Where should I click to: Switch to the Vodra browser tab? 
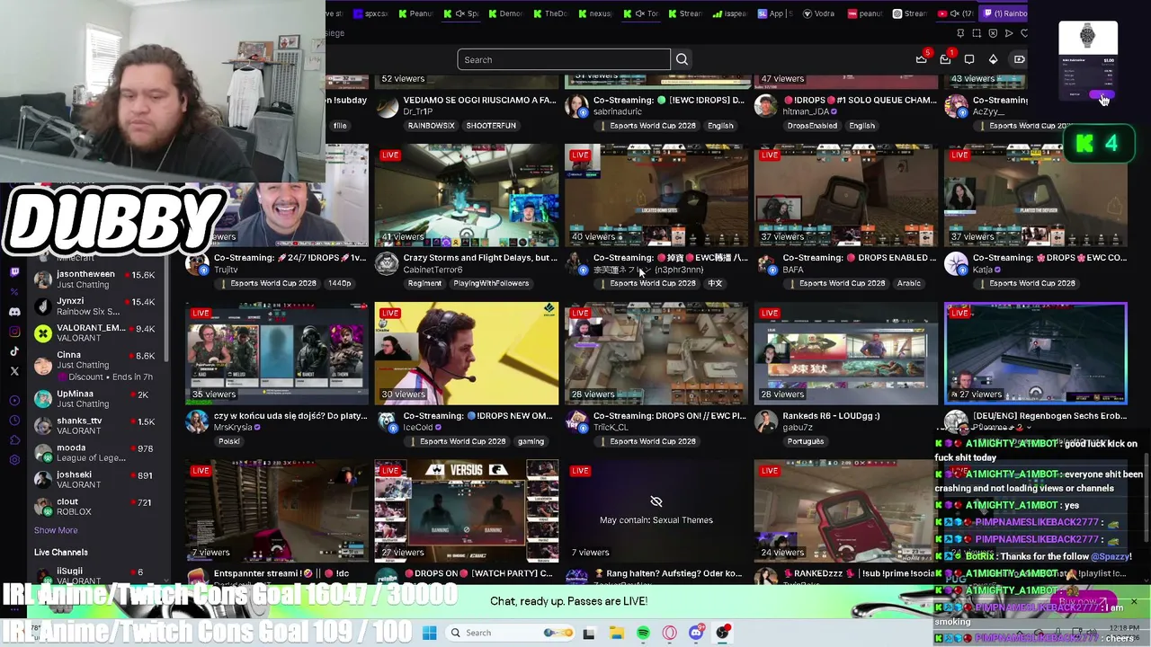pos(821,13)
